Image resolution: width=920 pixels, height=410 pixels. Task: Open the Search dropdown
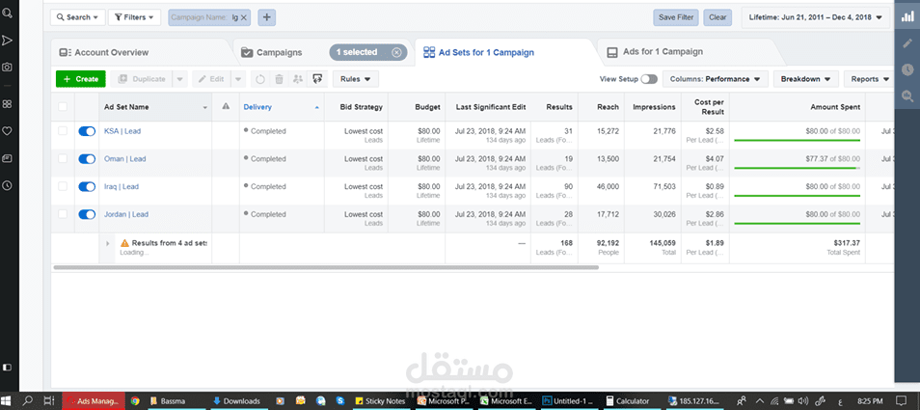(77, 17)
